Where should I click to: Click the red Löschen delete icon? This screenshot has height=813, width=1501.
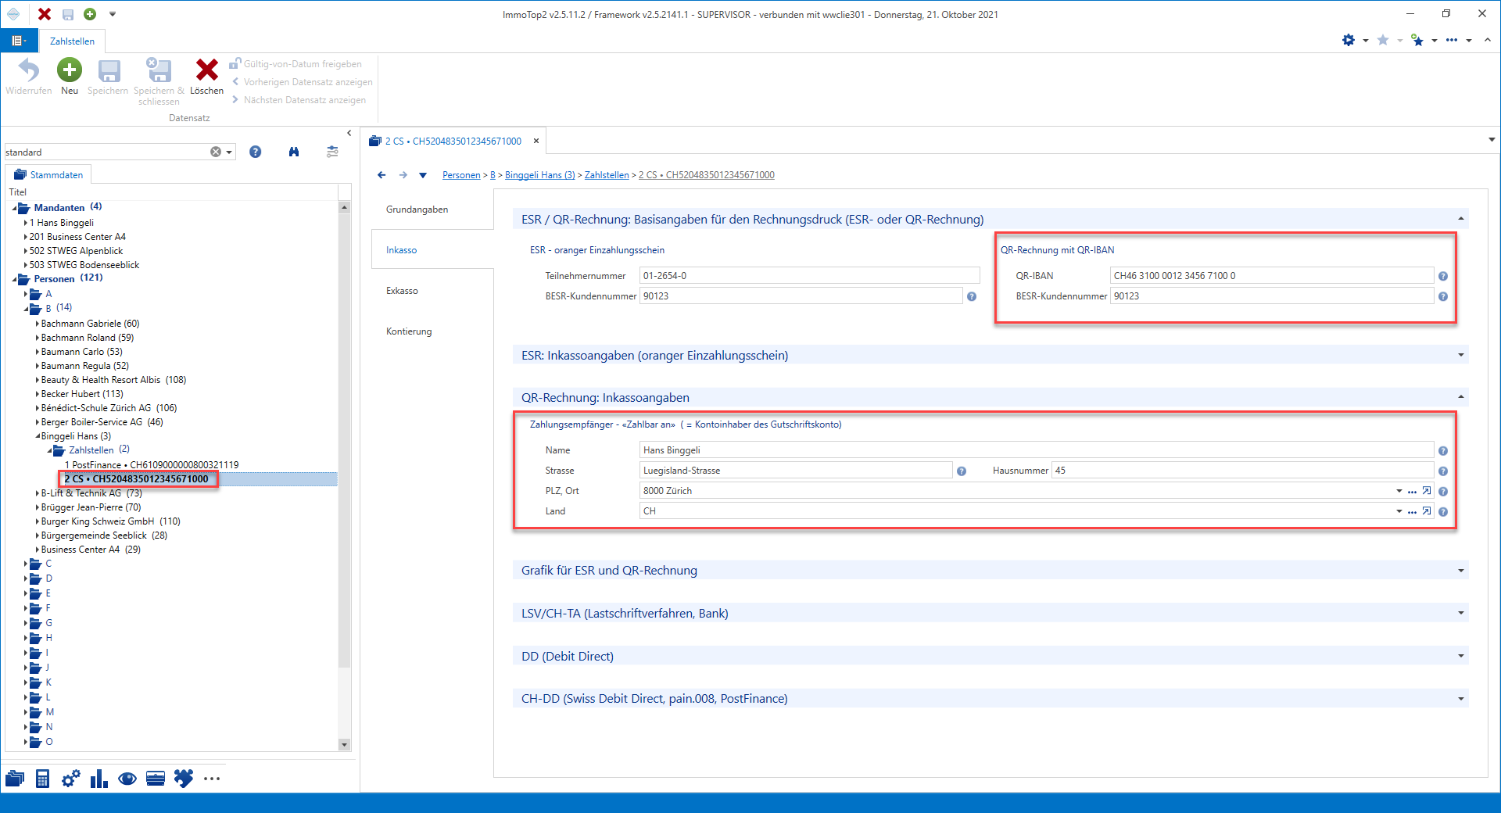tap(206, 70)
